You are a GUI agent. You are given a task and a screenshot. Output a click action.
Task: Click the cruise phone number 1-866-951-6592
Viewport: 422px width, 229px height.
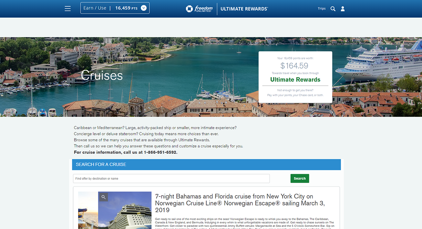pos(160,152)
